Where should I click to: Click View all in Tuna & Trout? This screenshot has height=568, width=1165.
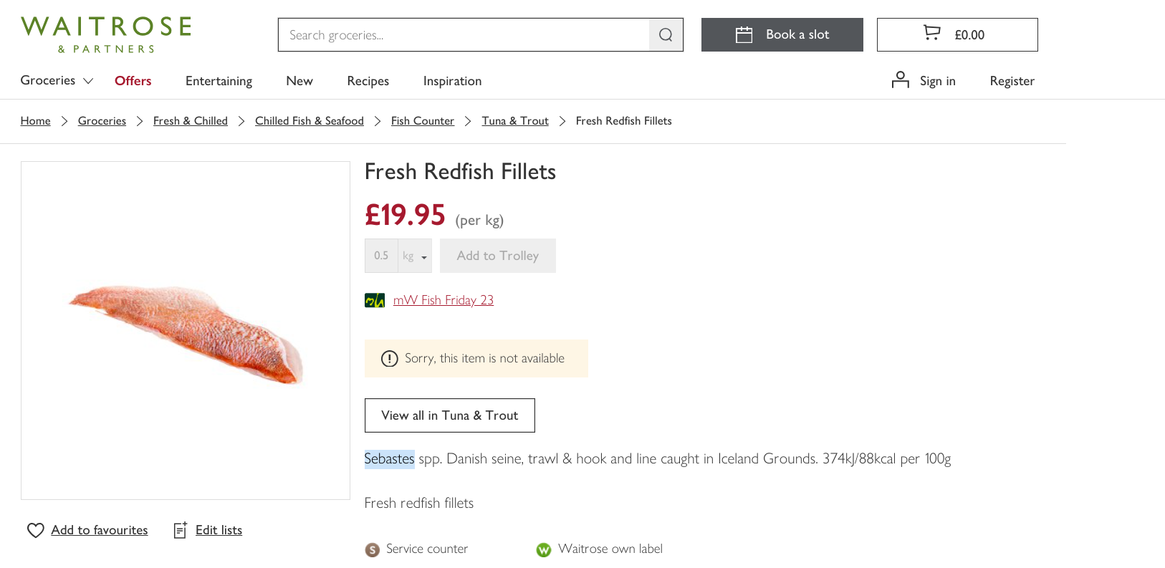pyautogui.click(x=449, y=415)
